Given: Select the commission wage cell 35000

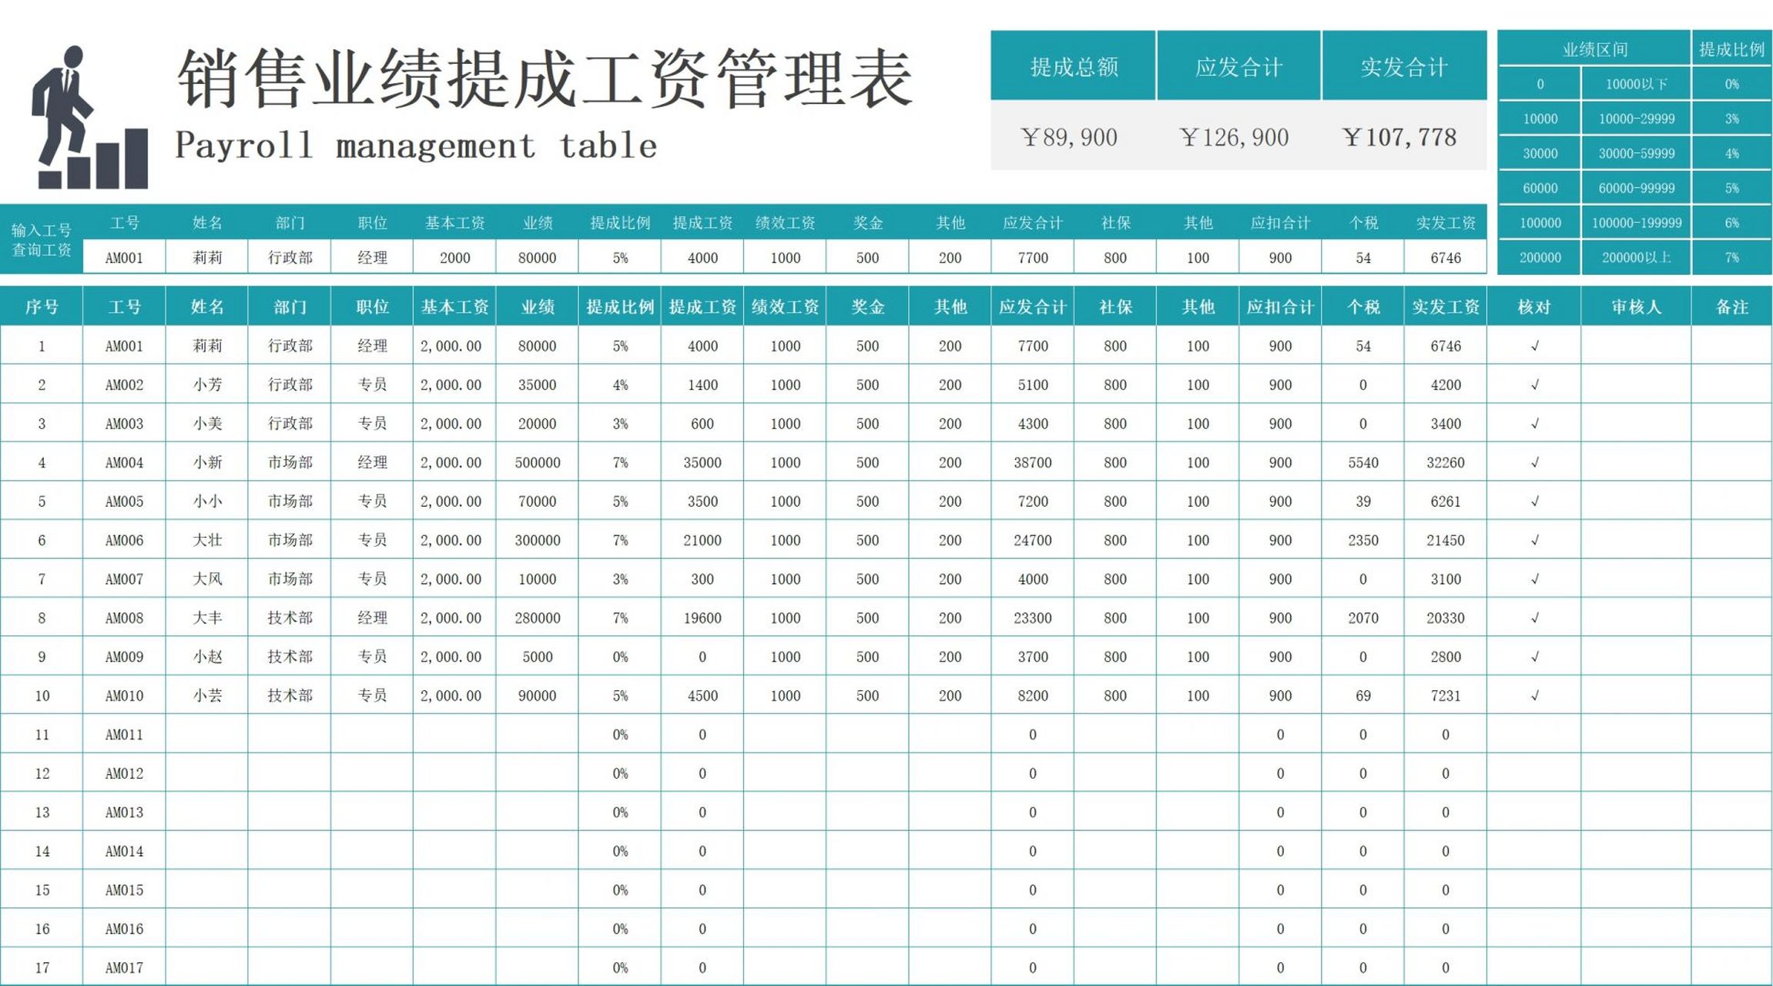Looking at the screenshot, I should [x=702, y=462].
